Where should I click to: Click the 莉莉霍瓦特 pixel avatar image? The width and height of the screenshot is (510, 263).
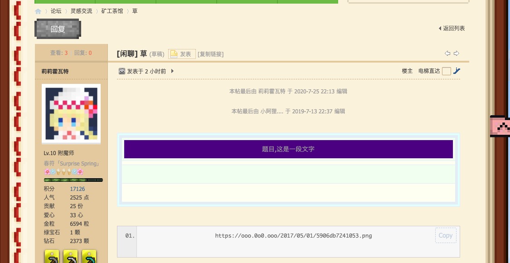click(71, 113)
